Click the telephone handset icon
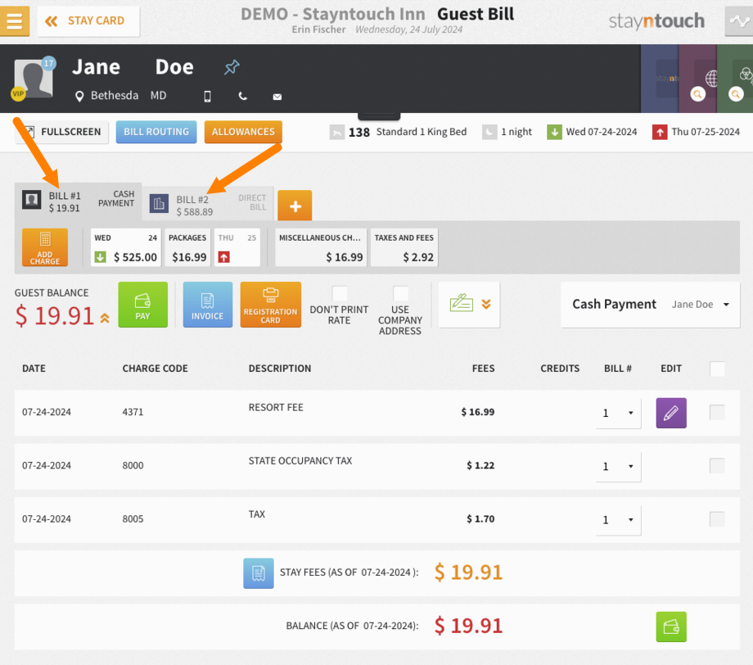 (243, 96)
